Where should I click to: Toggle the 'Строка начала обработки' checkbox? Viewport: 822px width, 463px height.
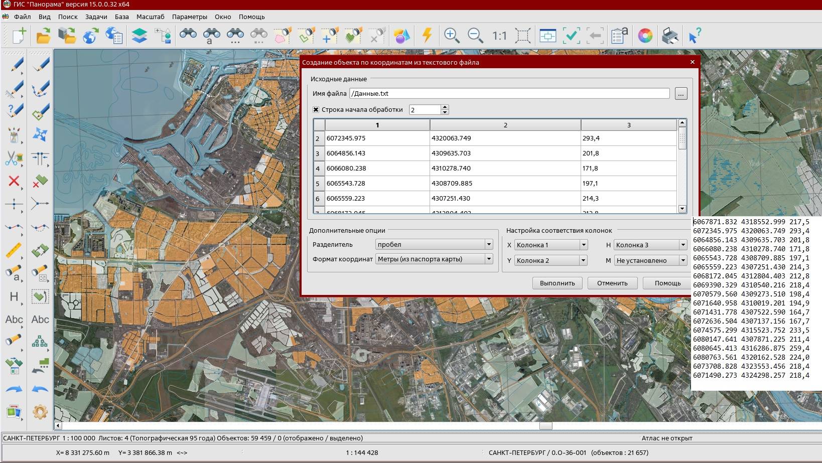pos(316,109)
